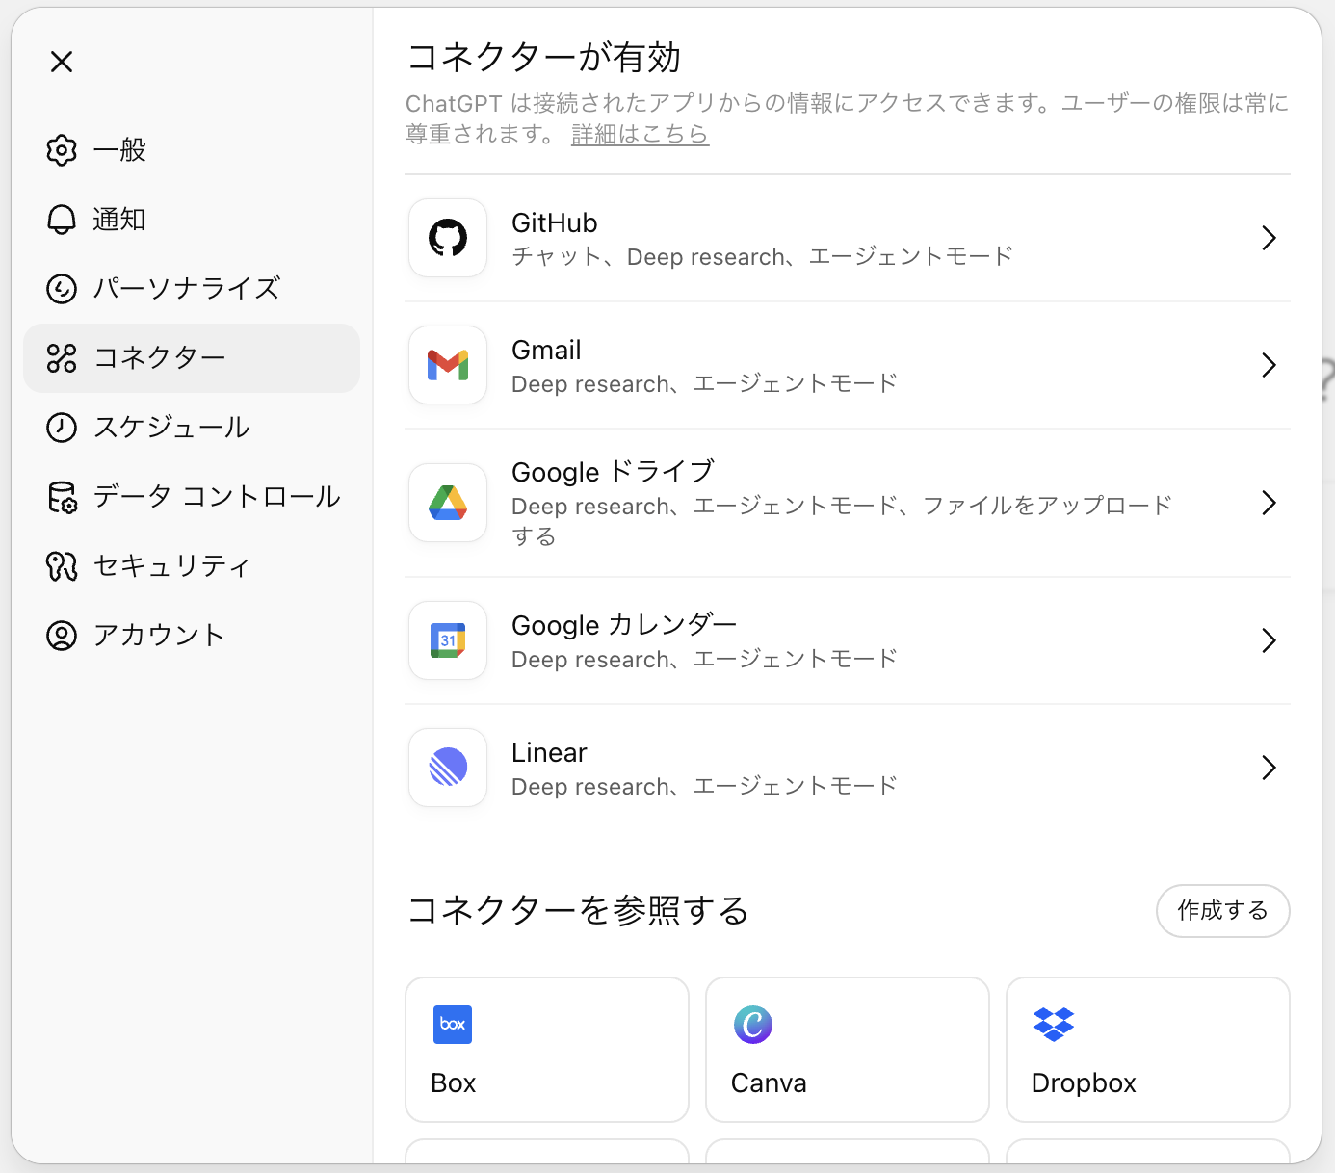1335x1173 pixels.
Task: Open the Box connector card
Action: tap(547, 1050)
